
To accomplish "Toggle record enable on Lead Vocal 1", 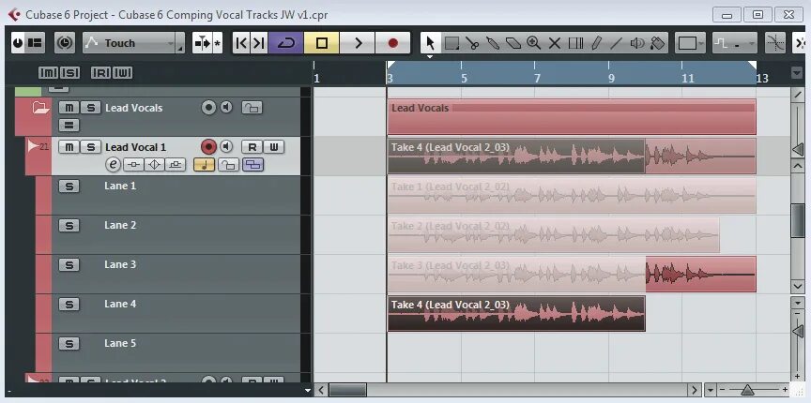I will tap(208, 147).
